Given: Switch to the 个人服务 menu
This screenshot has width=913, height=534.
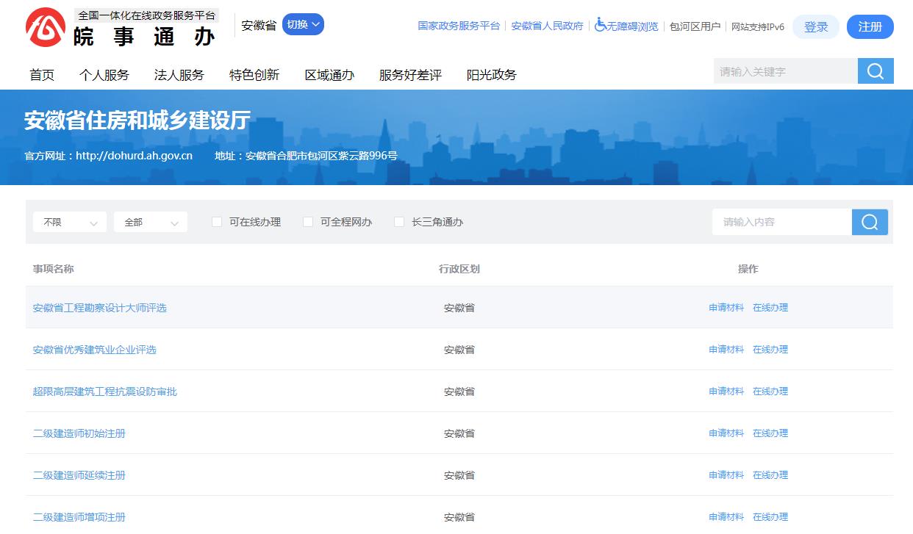Looking at the screenshot, I should pos(105,74).
